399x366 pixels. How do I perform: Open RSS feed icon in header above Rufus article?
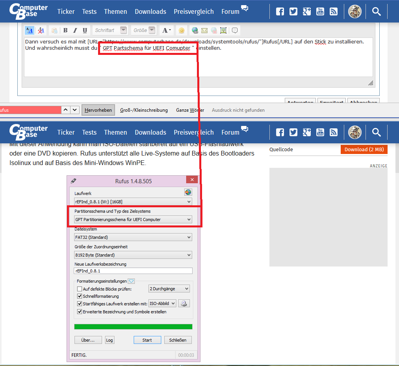[x=334, y=132]
